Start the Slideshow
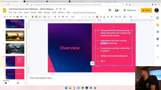 pyautogui.click(x=130, y=10)
